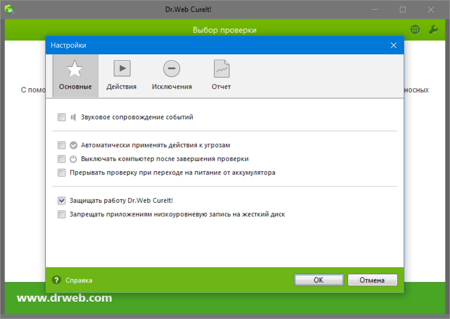Screen dimensions: 450x319
Task: Enable Звуковое сопровождение событий checkbox
Action: 62,117
